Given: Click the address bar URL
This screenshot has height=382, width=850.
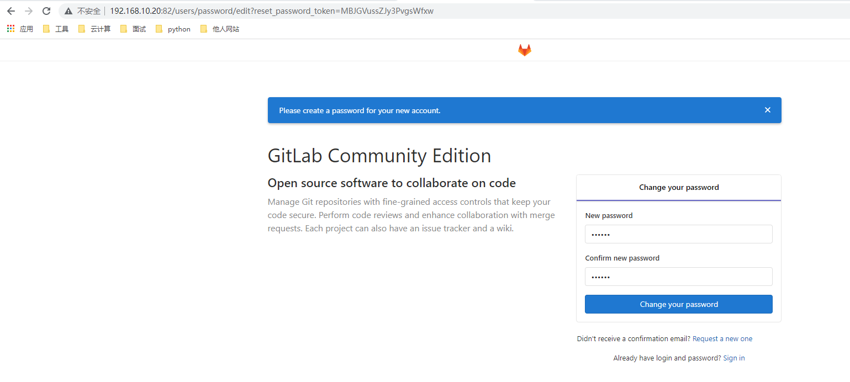Looking at the screenshot, I should [272, 11].
